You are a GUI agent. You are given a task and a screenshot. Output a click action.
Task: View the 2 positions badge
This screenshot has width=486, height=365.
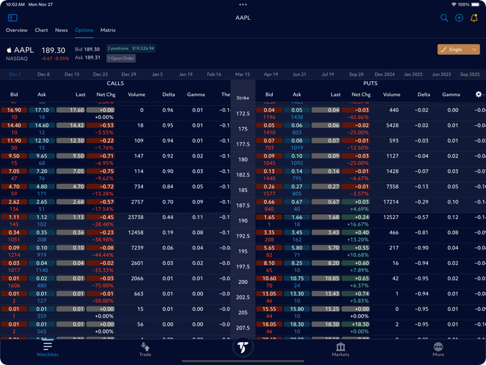[131, 49]
